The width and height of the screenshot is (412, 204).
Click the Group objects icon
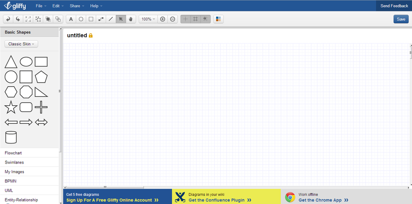coord(28,19)
